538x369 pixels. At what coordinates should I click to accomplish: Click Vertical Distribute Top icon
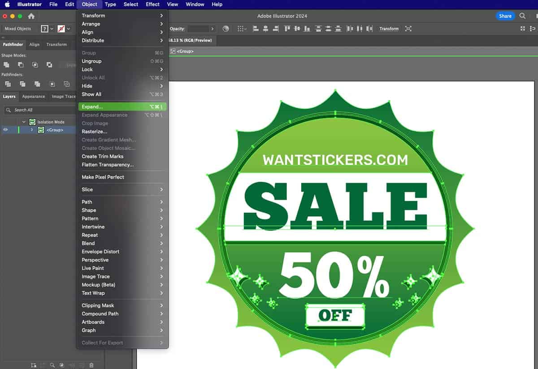point(319,29)
